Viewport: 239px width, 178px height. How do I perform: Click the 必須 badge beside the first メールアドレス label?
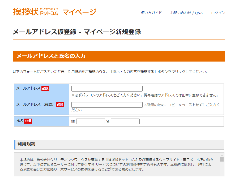coord(45,88)
